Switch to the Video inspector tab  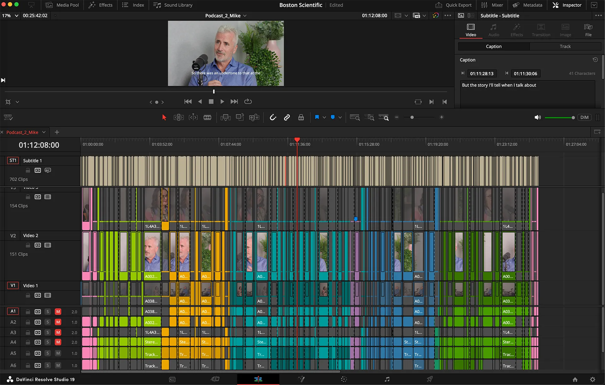click(471, 30)
